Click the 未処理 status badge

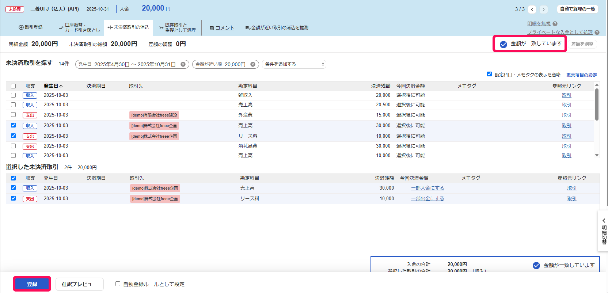[15, 9]
